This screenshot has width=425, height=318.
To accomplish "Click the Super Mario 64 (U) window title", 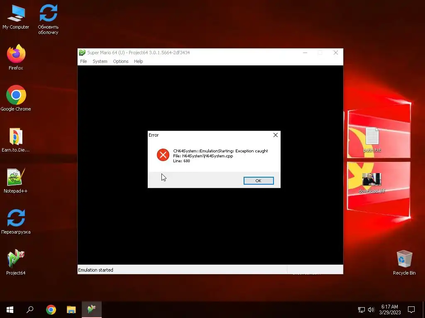I will point(138,53).
